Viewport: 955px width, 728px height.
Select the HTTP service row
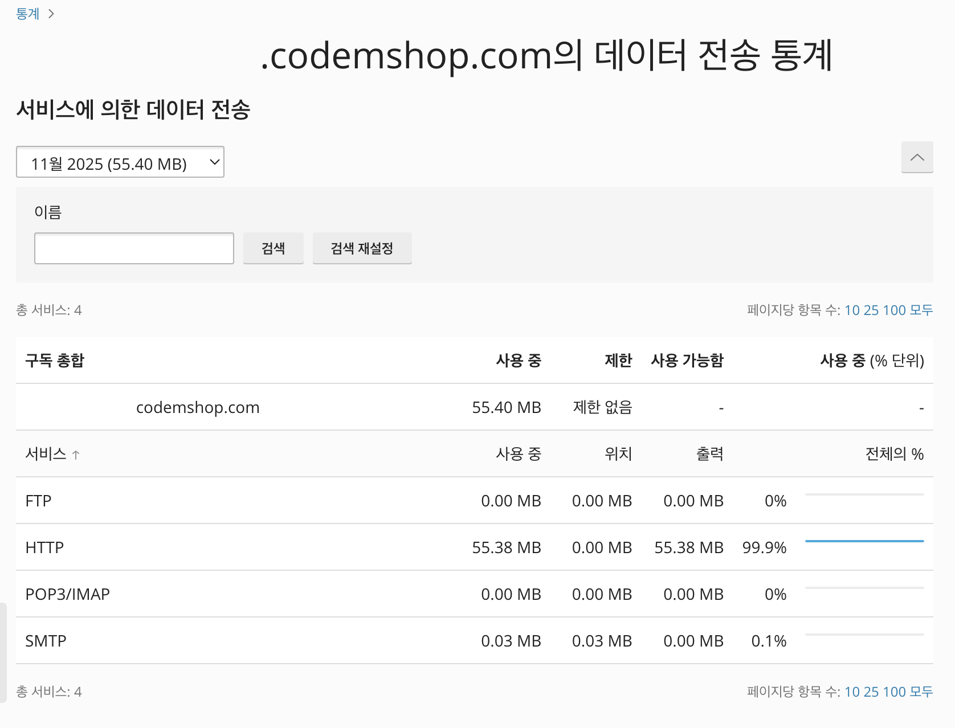pos(44,547)
